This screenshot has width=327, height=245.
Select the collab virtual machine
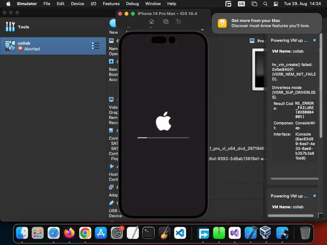pyautogui.click(x=53, y=46)
